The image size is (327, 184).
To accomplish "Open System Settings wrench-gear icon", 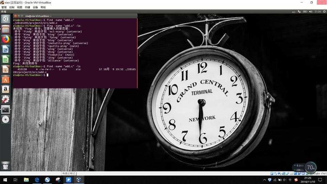I will point(5,99).
